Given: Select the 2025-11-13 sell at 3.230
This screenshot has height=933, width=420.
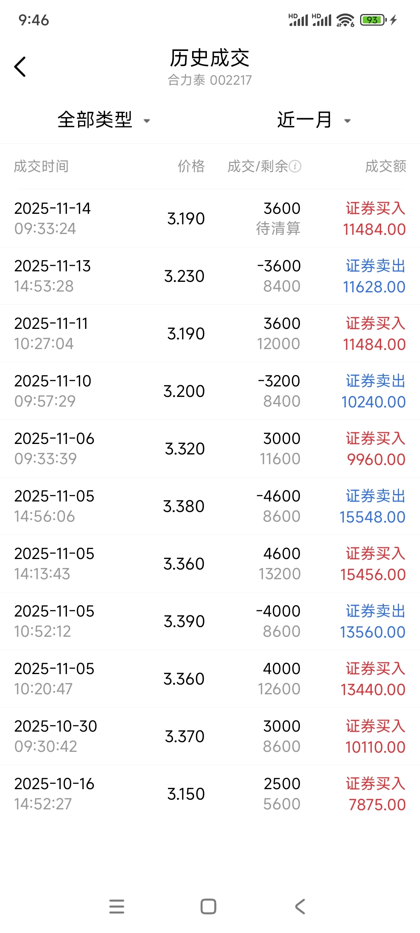Looking at the screenshot, I should [x=210, y=276].
